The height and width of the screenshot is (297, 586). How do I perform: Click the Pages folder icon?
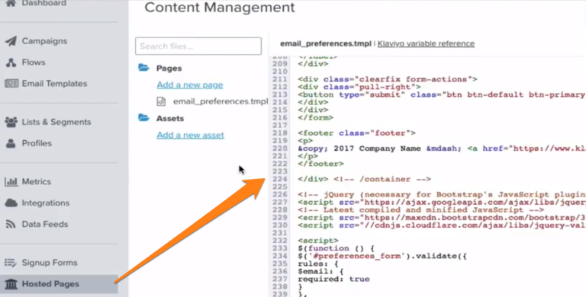click(x=143, y=68)
